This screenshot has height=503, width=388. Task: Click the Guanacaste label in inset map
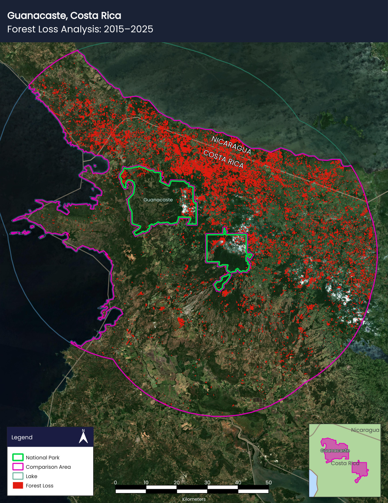coord(335,450)
